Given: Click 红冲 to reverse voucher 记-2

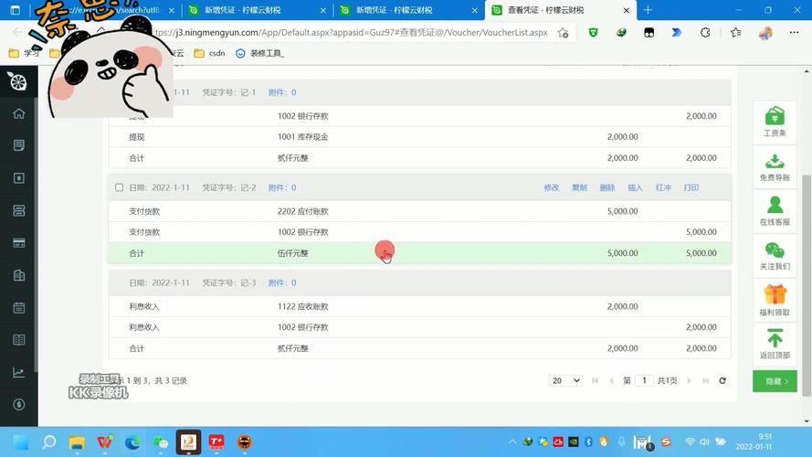Looking at the screenshot, I should (x=663, y=187).
